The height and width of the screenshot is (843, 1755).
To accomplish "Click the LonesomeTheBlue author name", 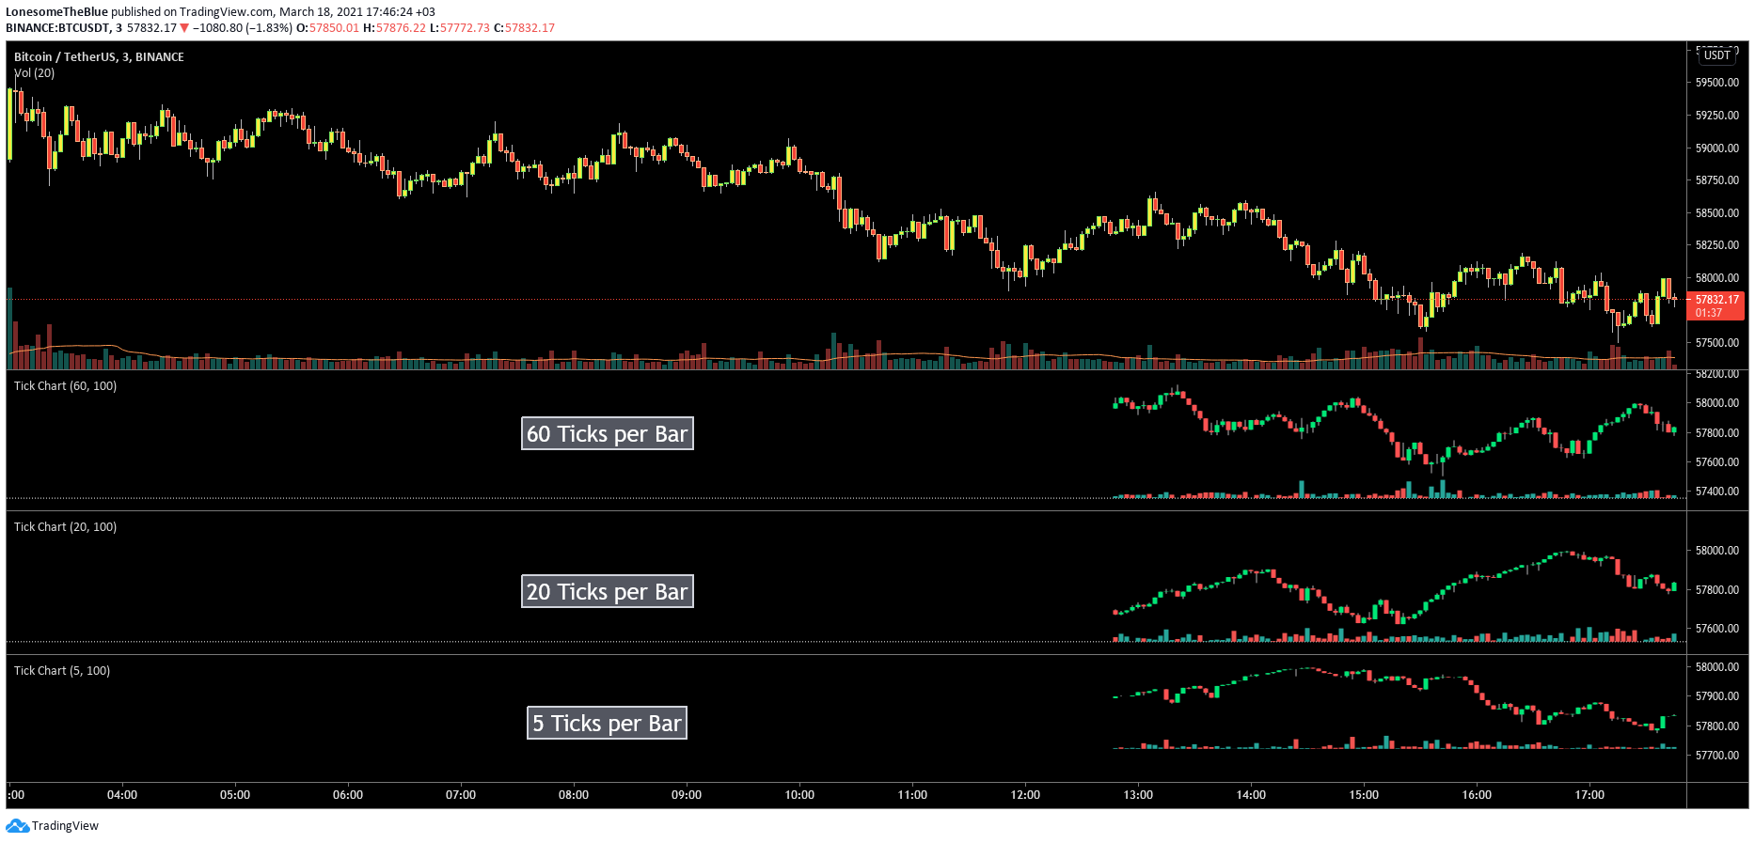I will point(56,12).
